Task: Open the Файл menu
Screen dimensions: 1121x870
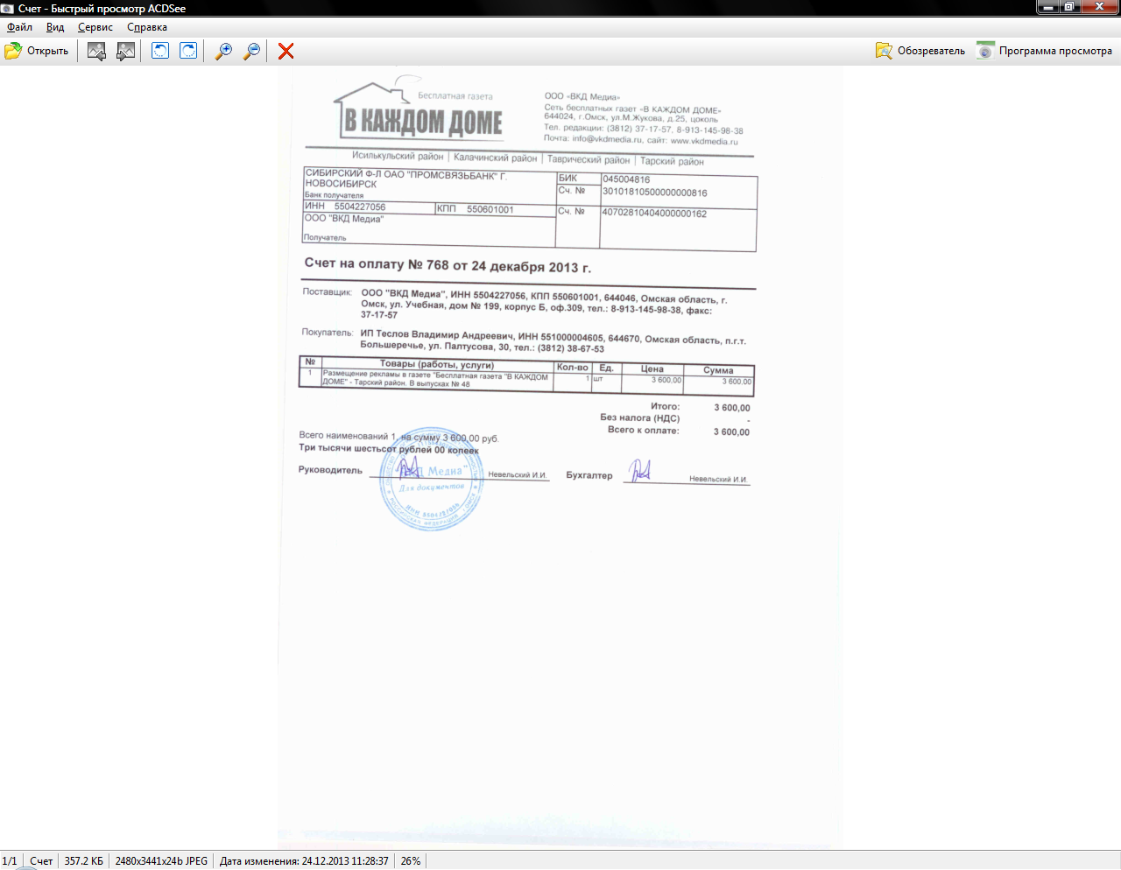Action: click(x=19, y=27)
